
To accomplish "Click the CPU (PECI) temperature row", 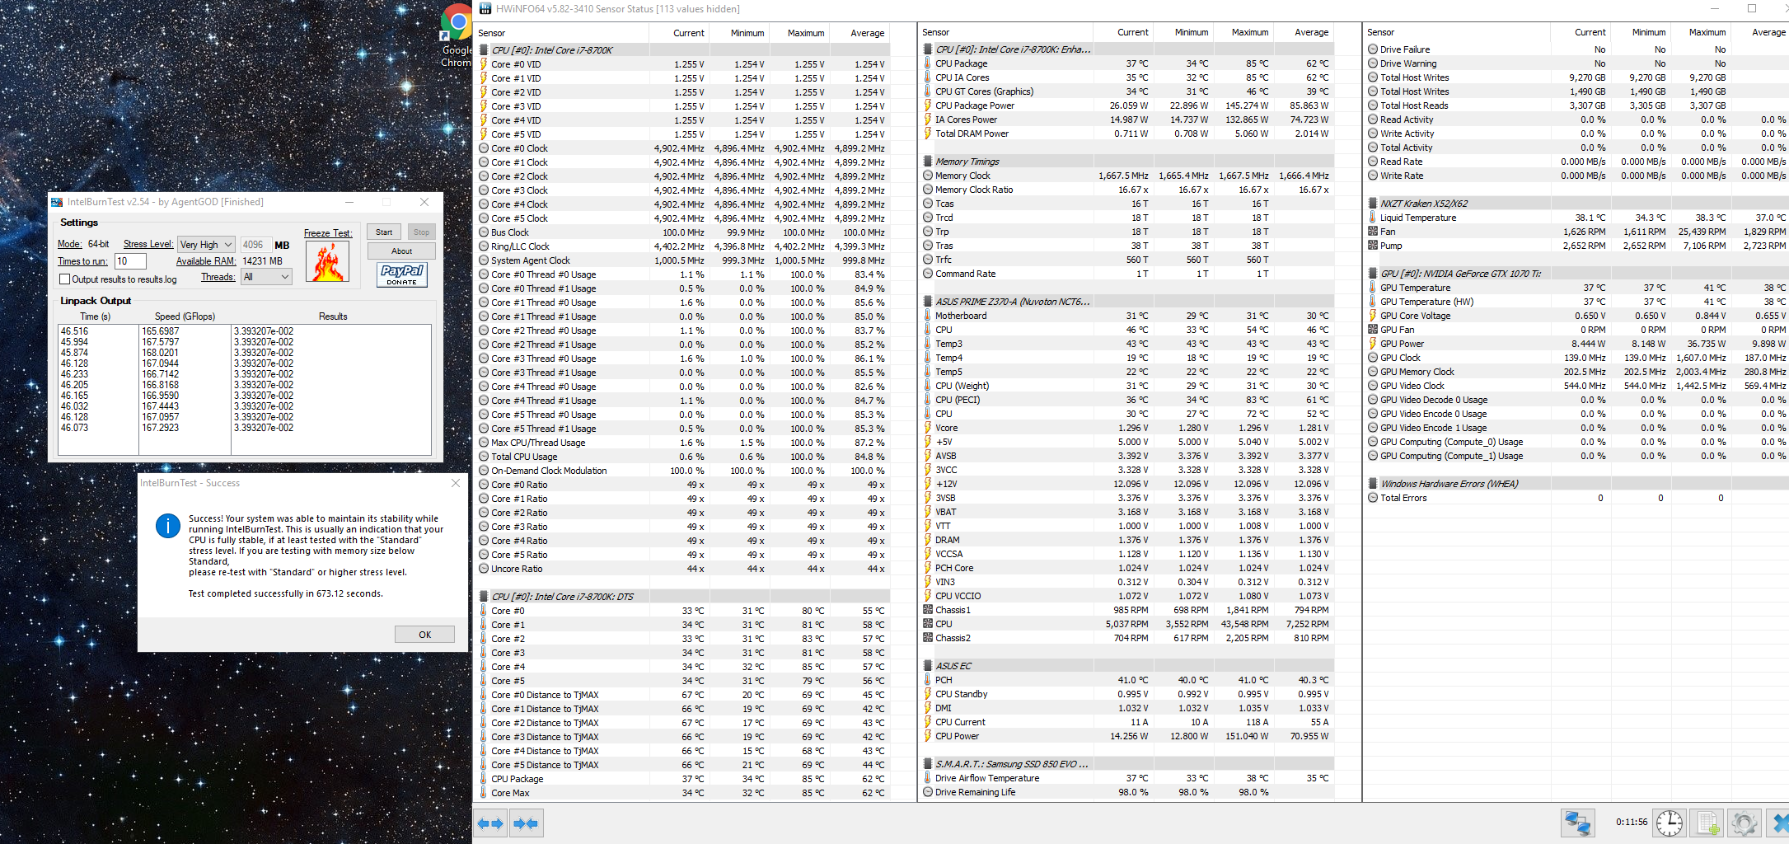I will coord(1127,400).
